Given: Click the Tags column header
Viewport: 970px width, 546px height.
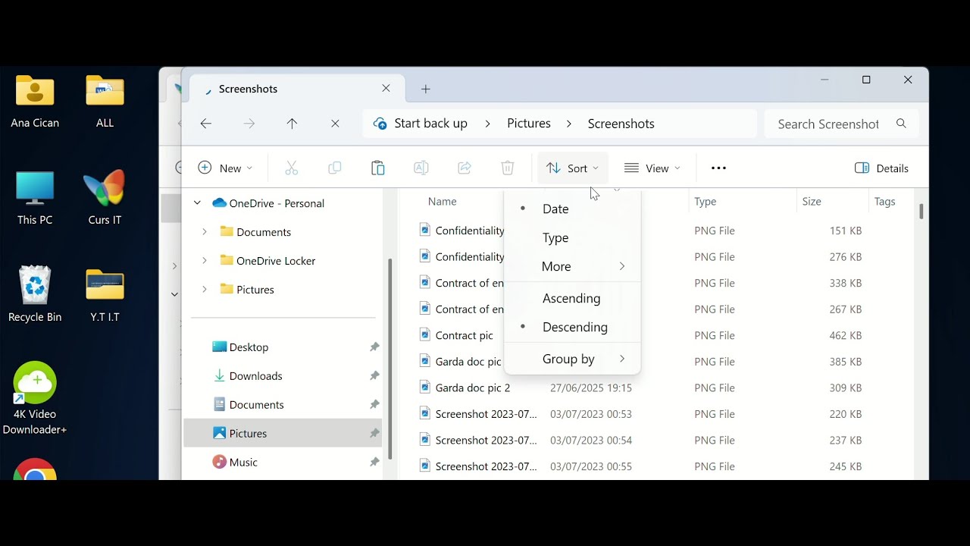Looking at the screenshot, I should coord(884,202).
